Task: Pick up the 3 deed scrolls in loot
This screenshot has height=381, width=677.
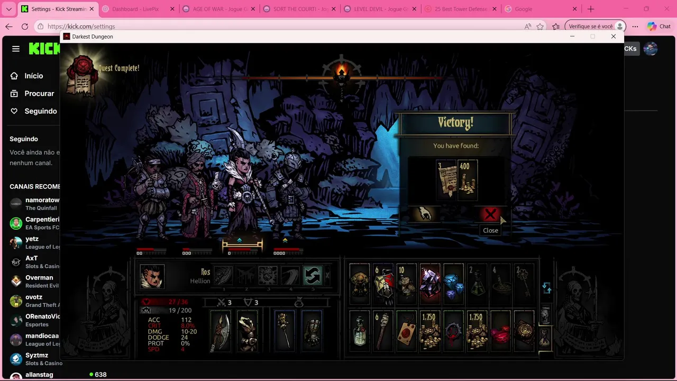Action: (x=446, y=180)
